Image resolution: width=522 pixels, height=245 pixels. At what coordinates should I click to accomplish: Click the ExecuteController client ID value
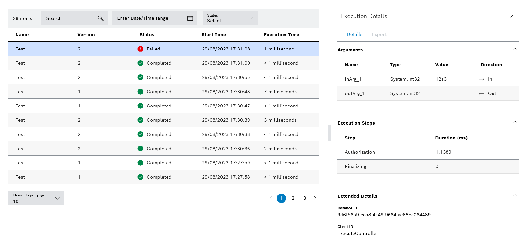click(x=358, y=233)
